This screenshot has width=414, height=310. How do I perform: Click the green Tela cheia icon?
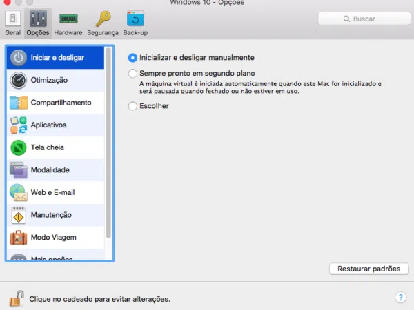19,147
